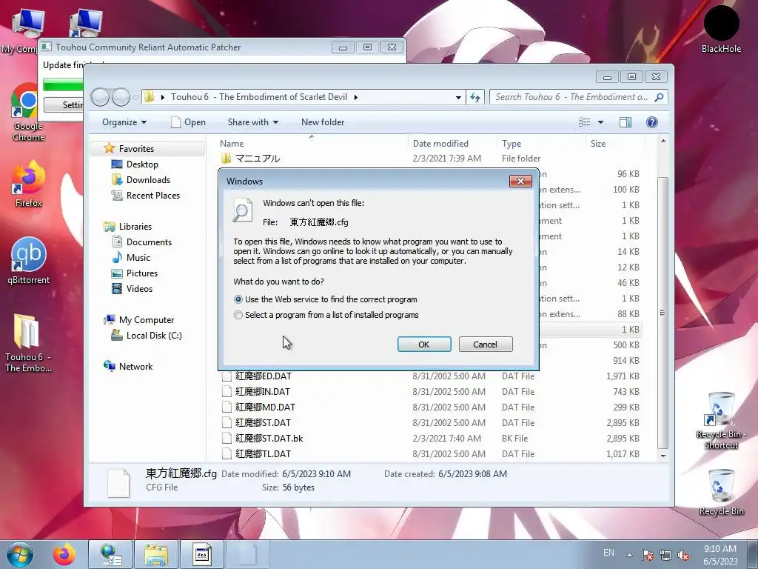Open the Recycle Bin desktop icon
The width and height of the screenshot is (758, 569).
[721, 493]
